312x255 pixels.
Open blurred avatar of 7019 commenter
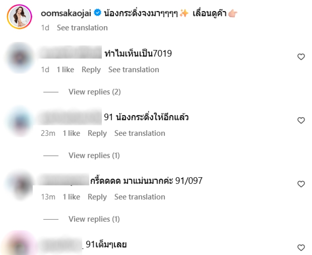[19, 58]
